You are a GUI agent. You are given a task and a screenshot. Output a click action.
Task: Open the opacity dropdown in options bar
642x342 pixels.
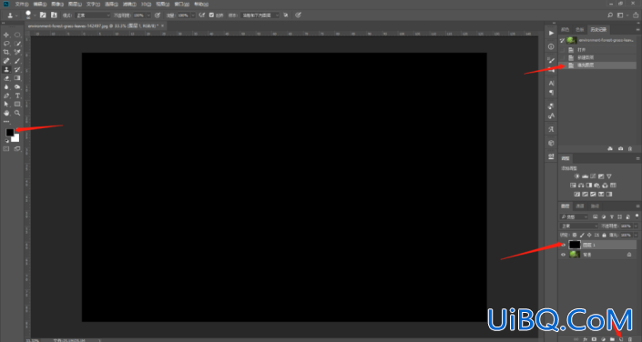point(148,15)
